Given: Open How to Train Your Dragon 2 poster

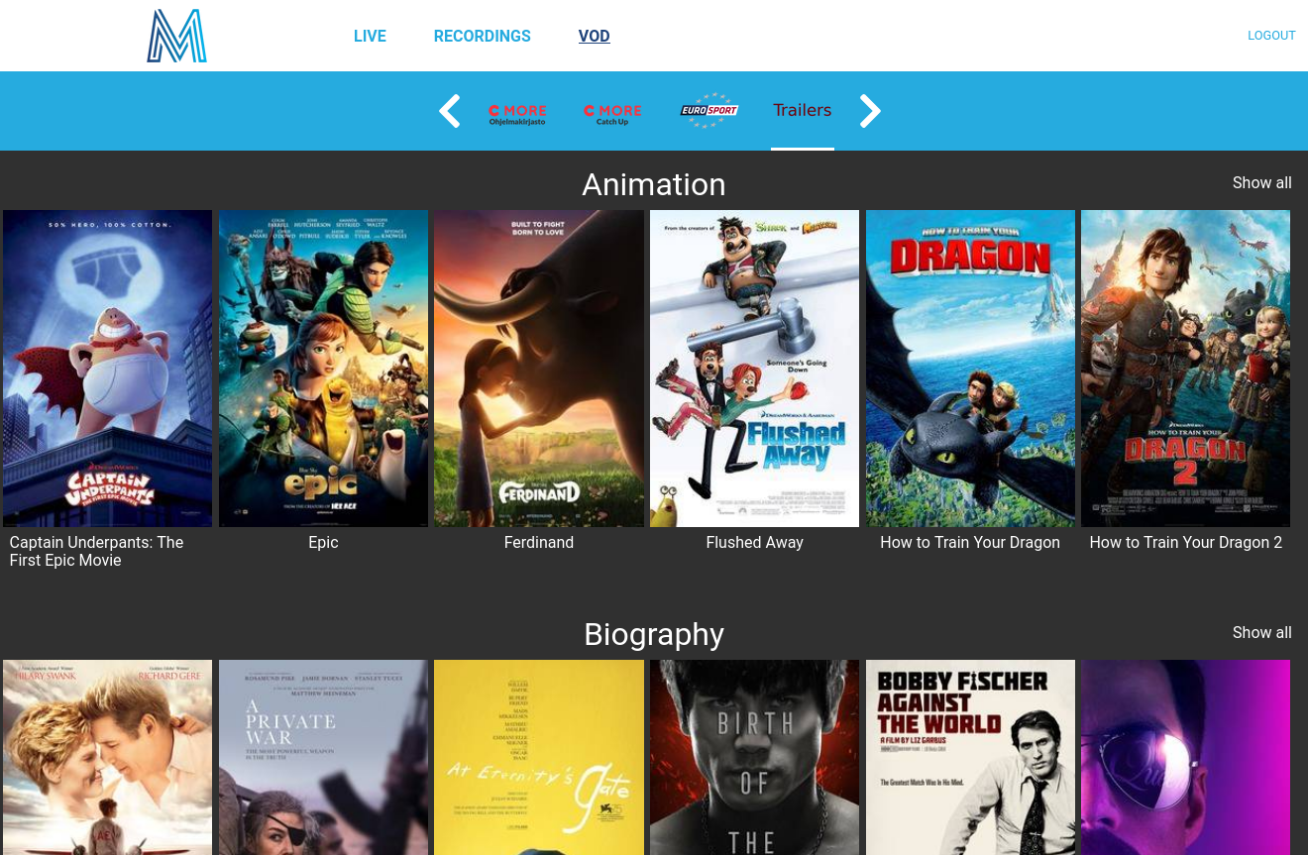Looking at the screenshot, I should [x=1185, y=368].
